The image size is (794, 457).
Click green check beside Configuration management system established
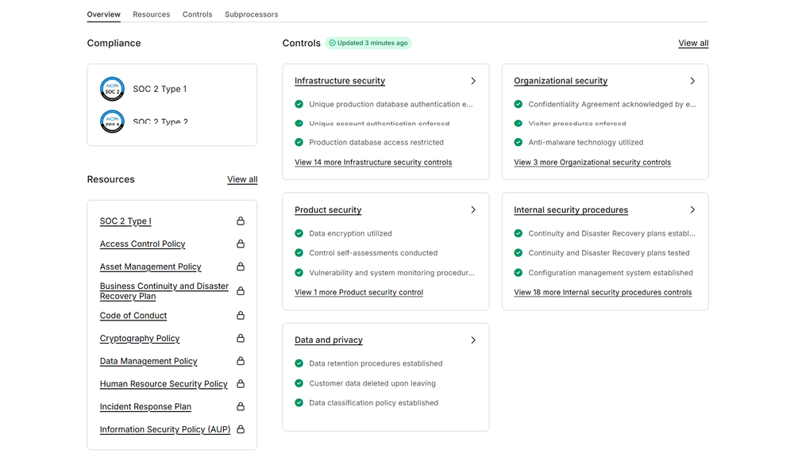[x=518, y=272]
